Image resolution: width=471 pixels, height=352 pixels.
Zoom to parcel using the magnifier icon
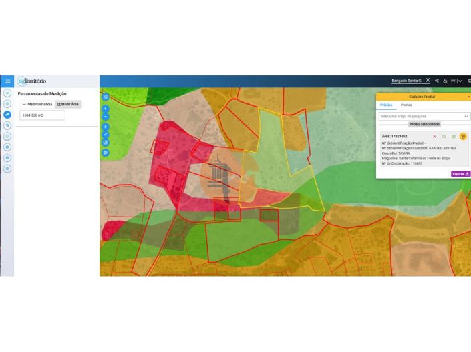point(444,136)
